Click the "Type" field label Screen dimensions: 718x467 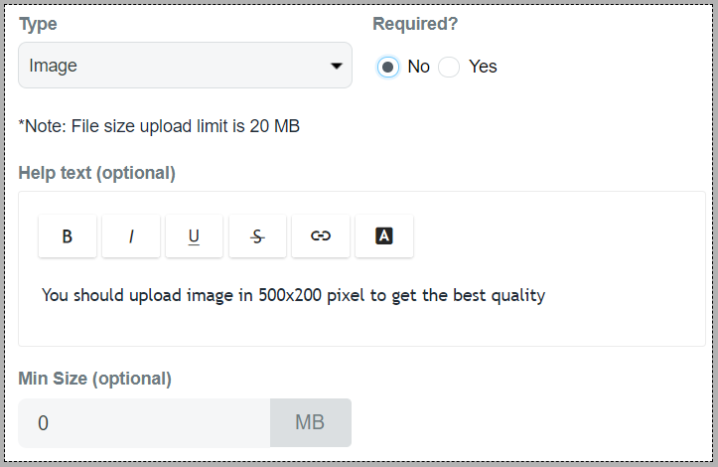click(38, 24)
